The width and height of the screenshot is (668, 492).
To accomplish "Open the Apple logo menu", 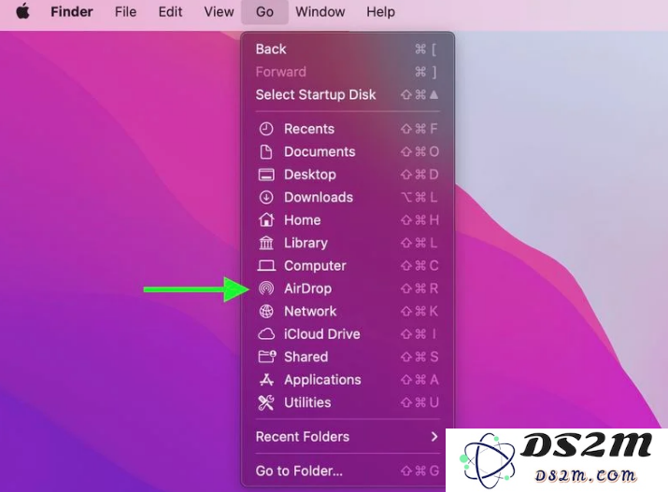I will pyautogui.click(x=23, y=11).
